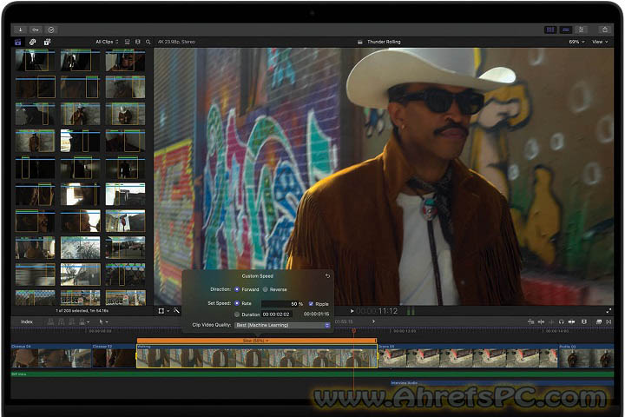This screenshot has height=417, width=625.
Task: Open the All Clips filter dropdown
Action: 107,42
